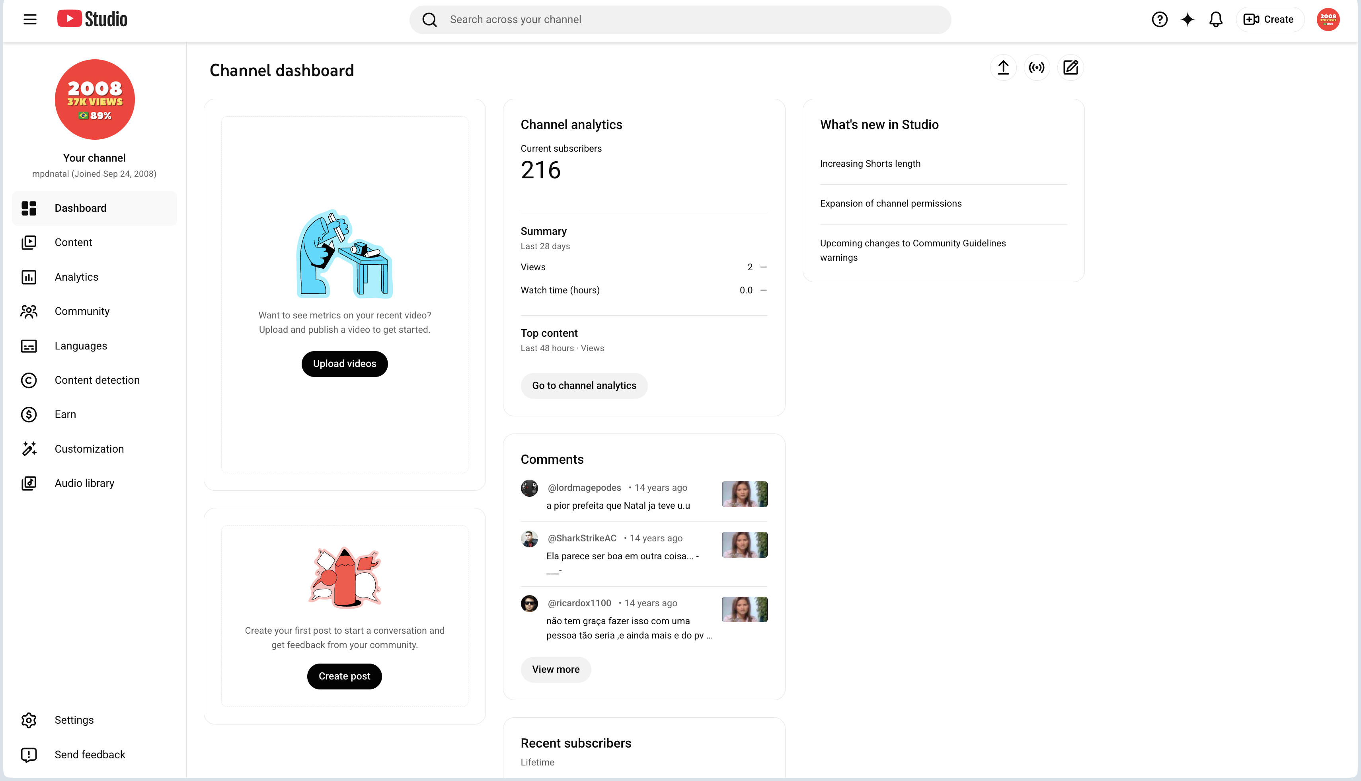Click the search magnifier icon
The width and height of the screenshot is (1361, 781).
click(429, 20)
